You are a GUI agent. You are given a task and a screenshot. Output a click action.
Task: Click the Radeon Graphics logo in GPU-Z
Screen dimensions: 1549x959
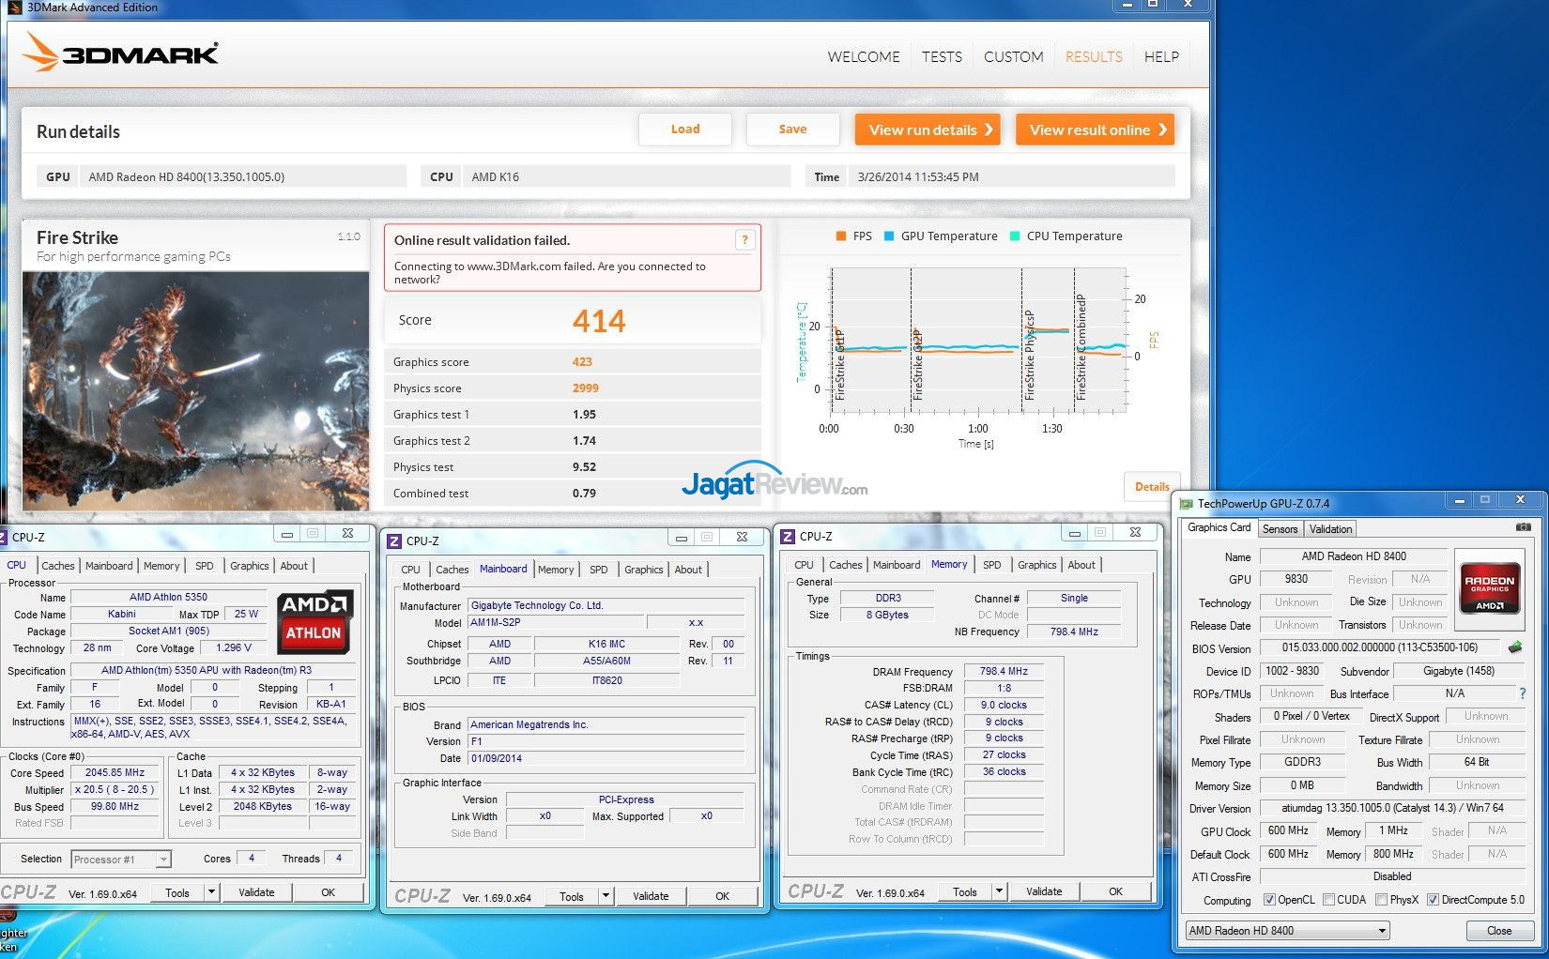point(1489,586)
